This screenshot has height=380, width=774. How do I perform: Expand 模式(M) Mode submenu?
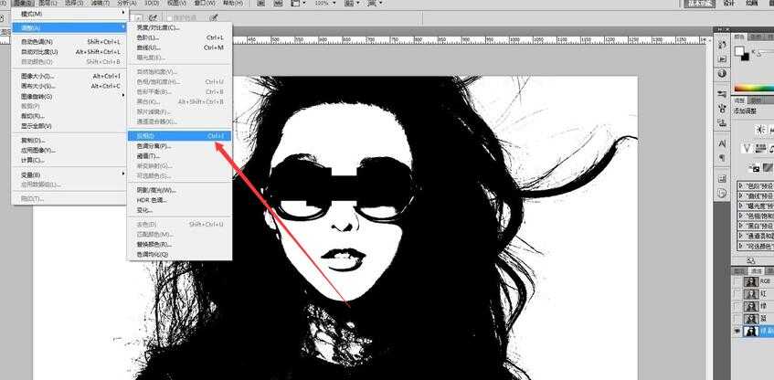pyautogui.click(x=69, y=14)
